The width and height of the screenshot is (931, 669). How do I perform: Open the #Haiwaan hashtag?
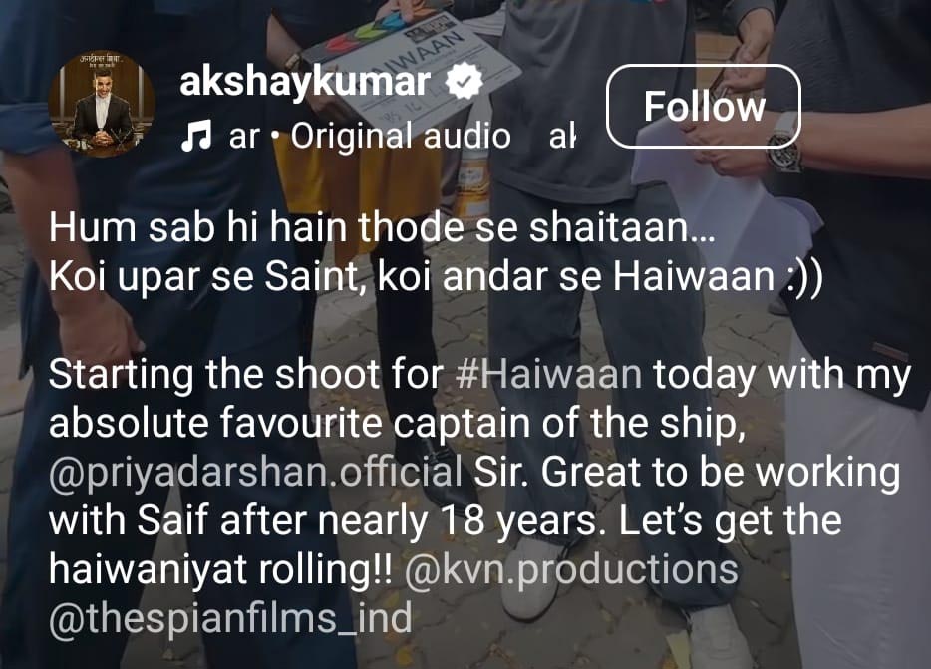point(550,375)
